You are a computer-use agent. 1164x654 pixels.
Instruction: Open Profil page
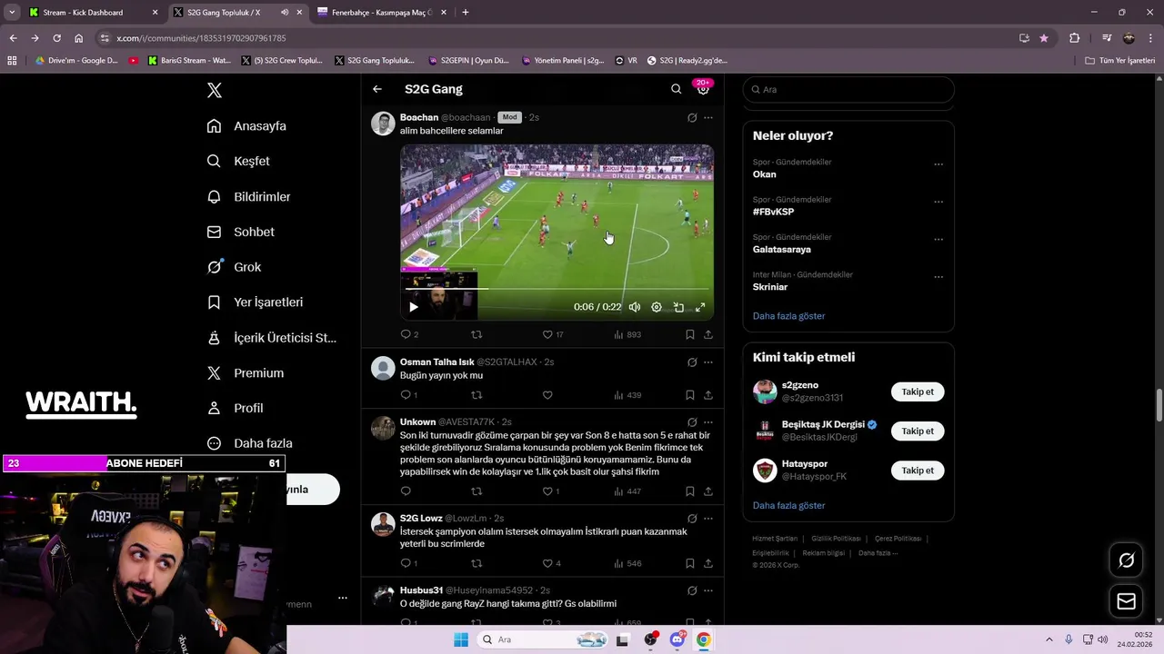(x=235, y=409)
